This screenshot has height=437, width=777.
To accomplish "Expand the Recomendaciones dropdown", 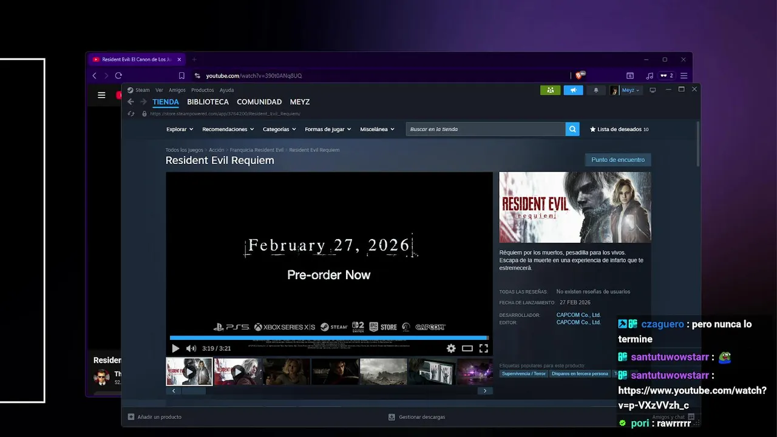I will [228, 129].
